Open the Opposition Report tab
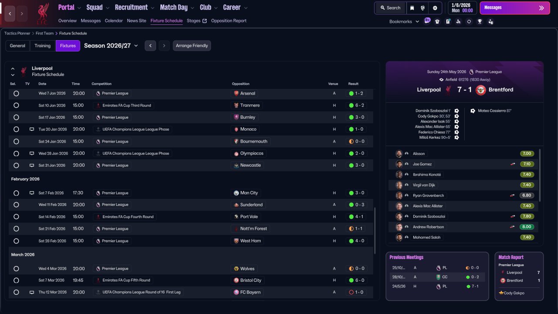Screen dimensions: 558x314 click(x=229, y=21)
